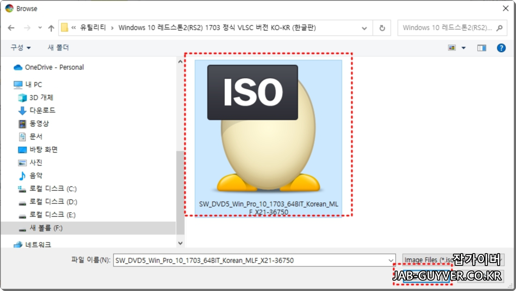Image resolution: width=516 pixels, height=291 pixels.
Task: Select 내 PC in navigation pane
Action: pyautogui.click(x=28, y=84)
